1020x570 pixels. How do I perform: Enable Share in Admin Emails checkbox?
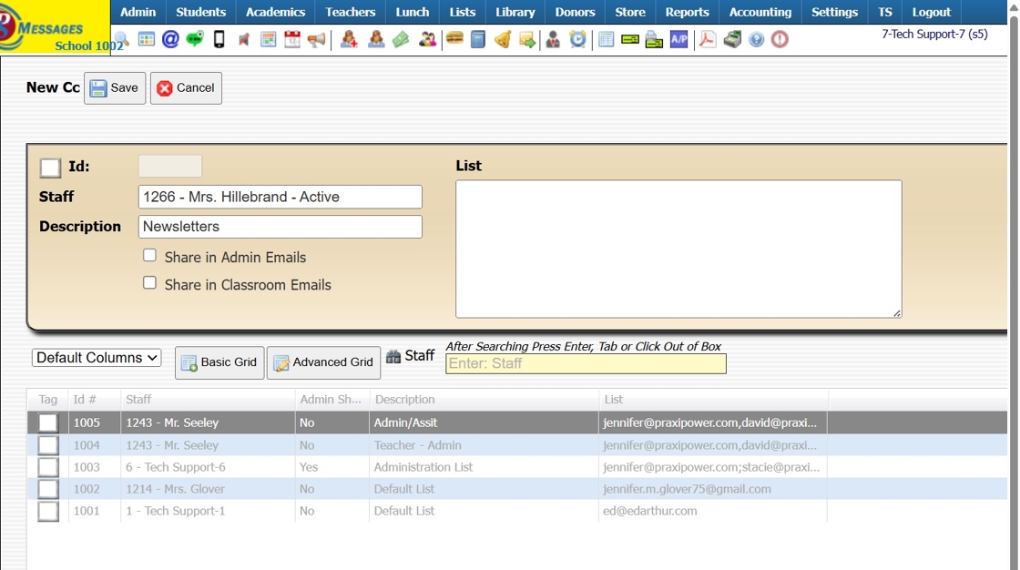pyautogui.click(x=149, y=255)
